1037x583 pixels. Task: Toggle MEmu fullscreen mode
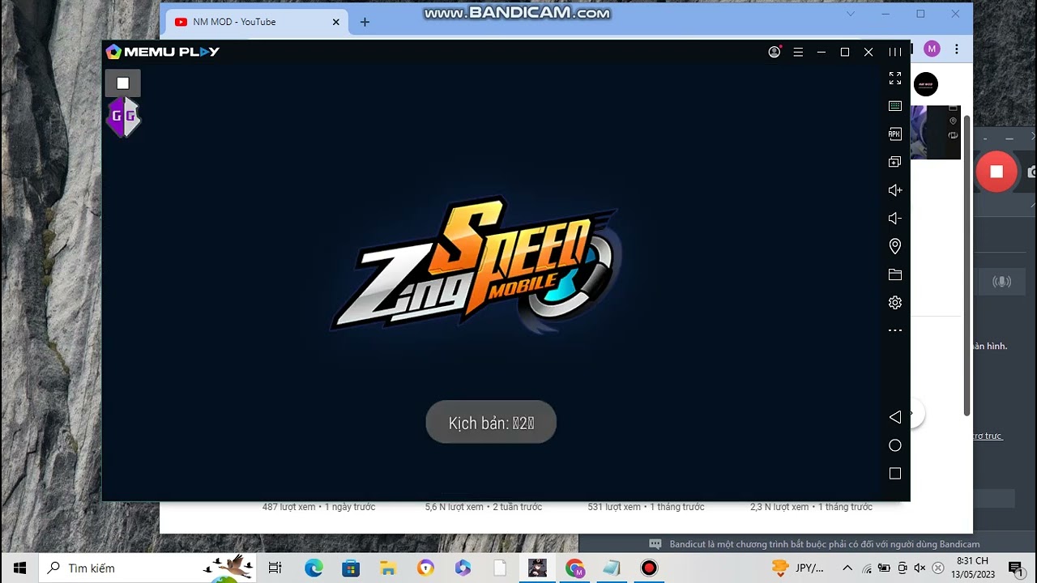click(895, 79)
